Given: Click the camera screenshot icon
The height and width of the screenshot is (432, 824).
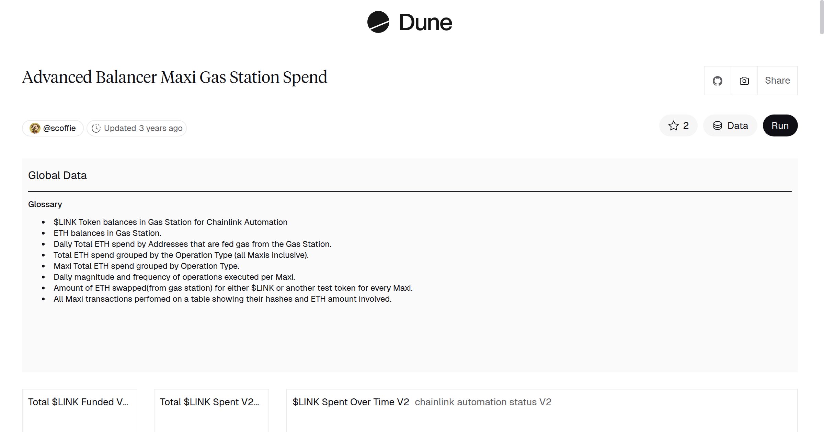Looking at the screenshot, I should 744,81.
